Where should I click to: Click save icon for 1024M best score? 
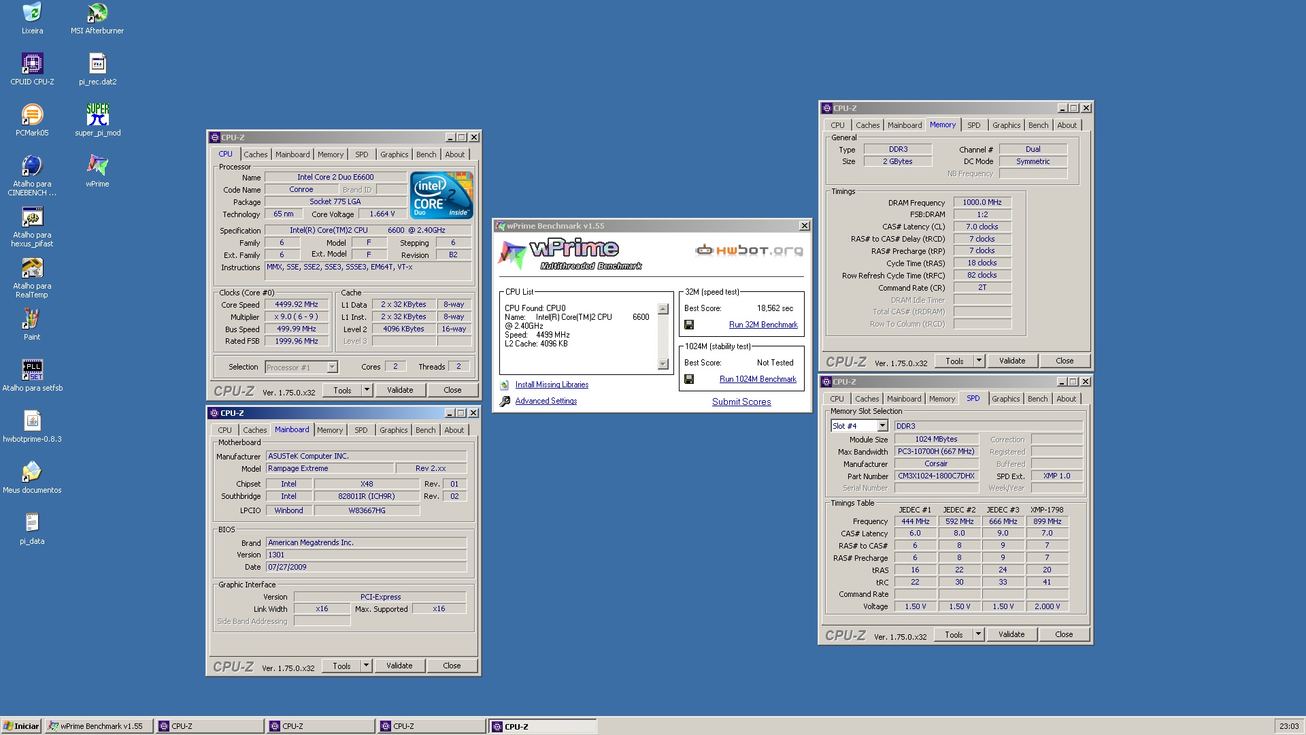tap(689, 379)
